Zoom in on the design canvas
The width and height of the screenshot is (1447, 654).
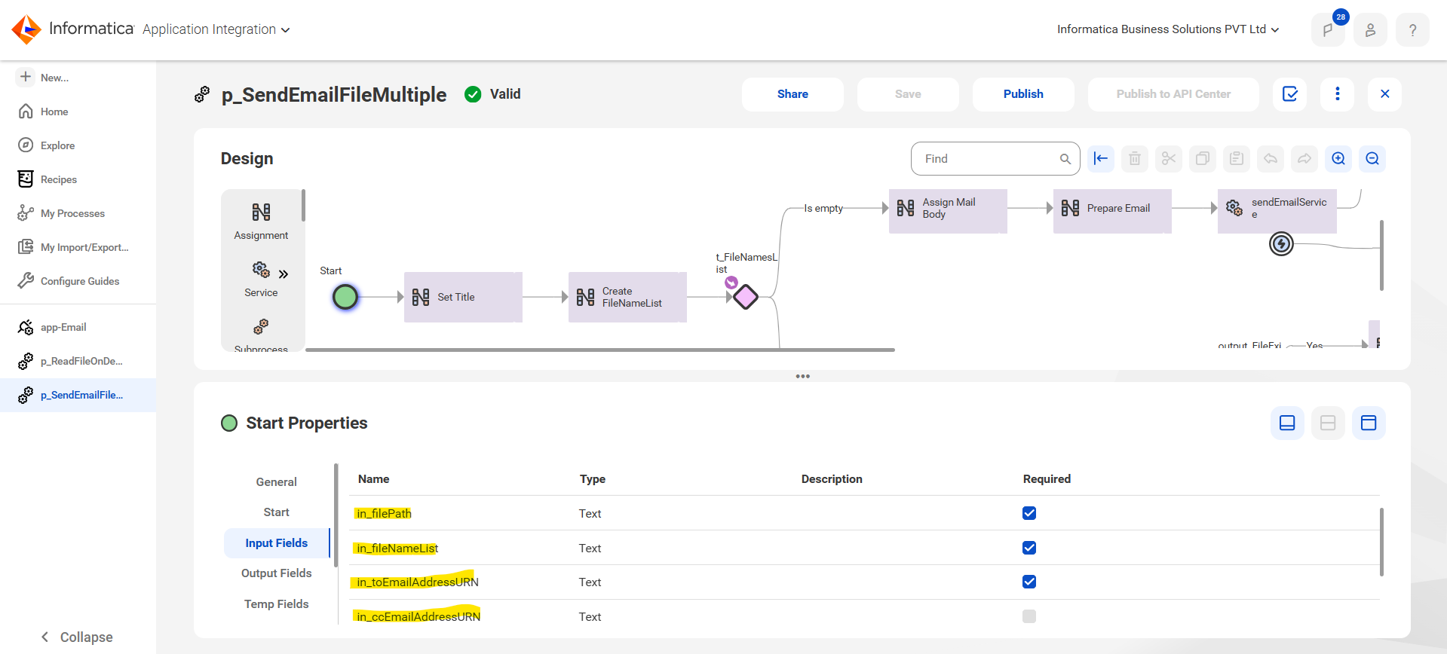[1338, 158]
